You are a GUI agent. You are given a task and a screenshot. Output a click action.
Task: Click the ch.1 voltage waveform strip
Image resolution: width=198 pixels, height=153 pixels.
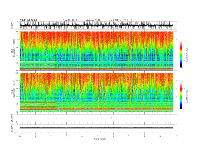tap(96, 25)
